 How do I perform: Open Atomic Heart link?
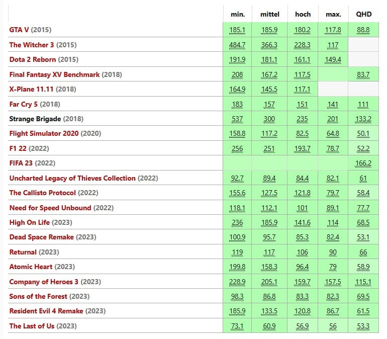pos(31,267)
